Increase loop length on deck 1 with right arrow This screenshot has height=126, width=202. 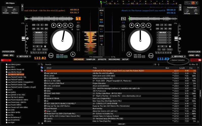[41, 46]
